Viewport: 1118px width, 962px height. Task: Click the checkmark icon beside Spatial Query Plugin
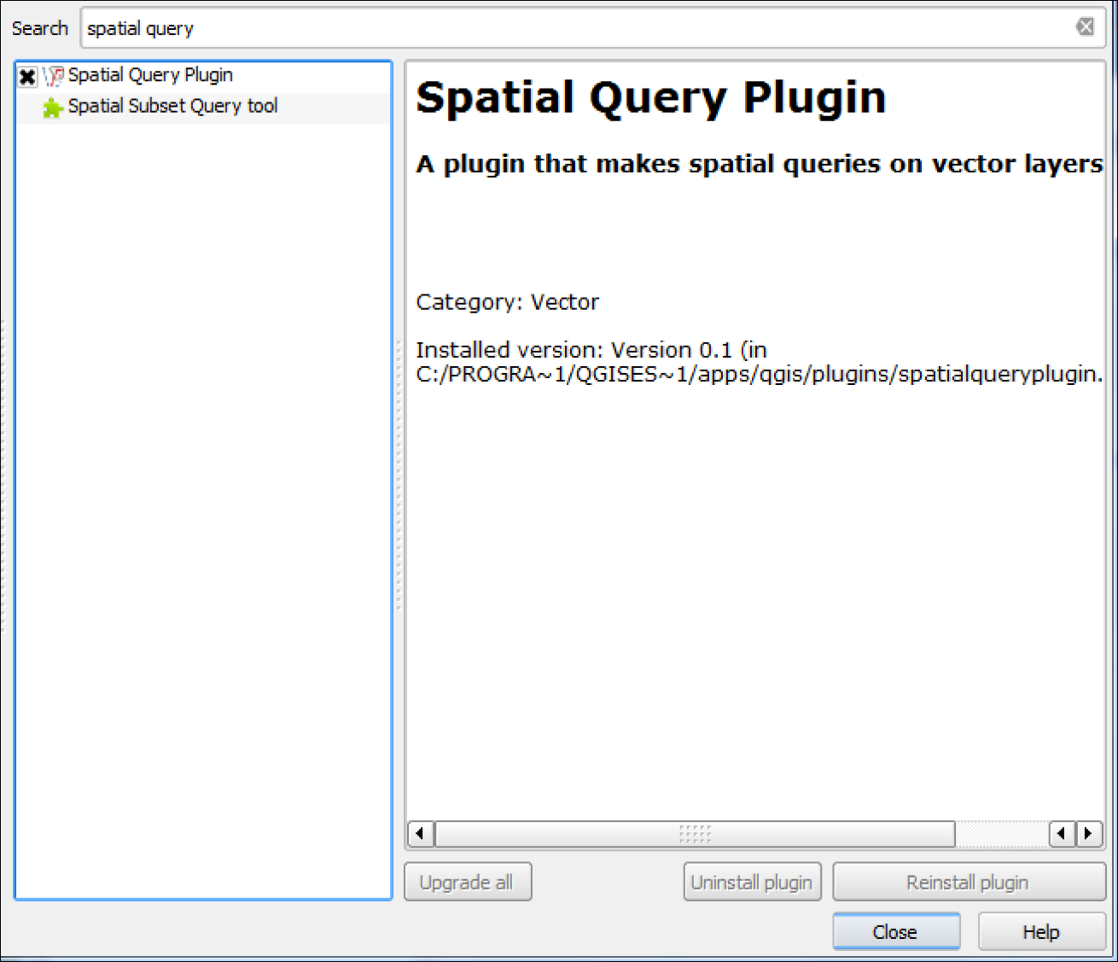(x=26, y=76)
